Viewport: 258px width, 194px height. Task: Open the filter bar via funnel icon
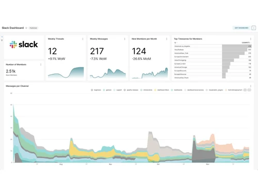point(2,40)
